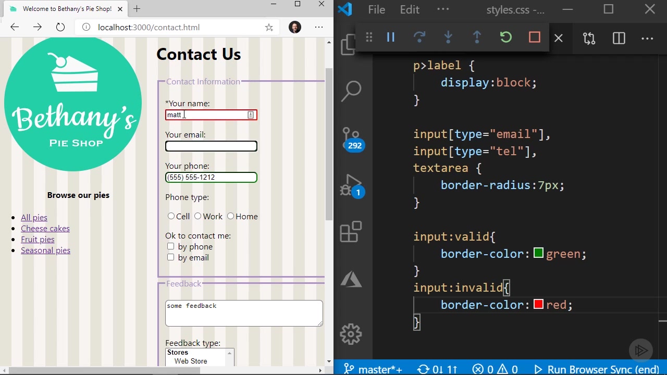The width and height of the screenshot is (667, 375).
Task: Tick the 'by email' checkbox
Action: (x=170, y=257)
